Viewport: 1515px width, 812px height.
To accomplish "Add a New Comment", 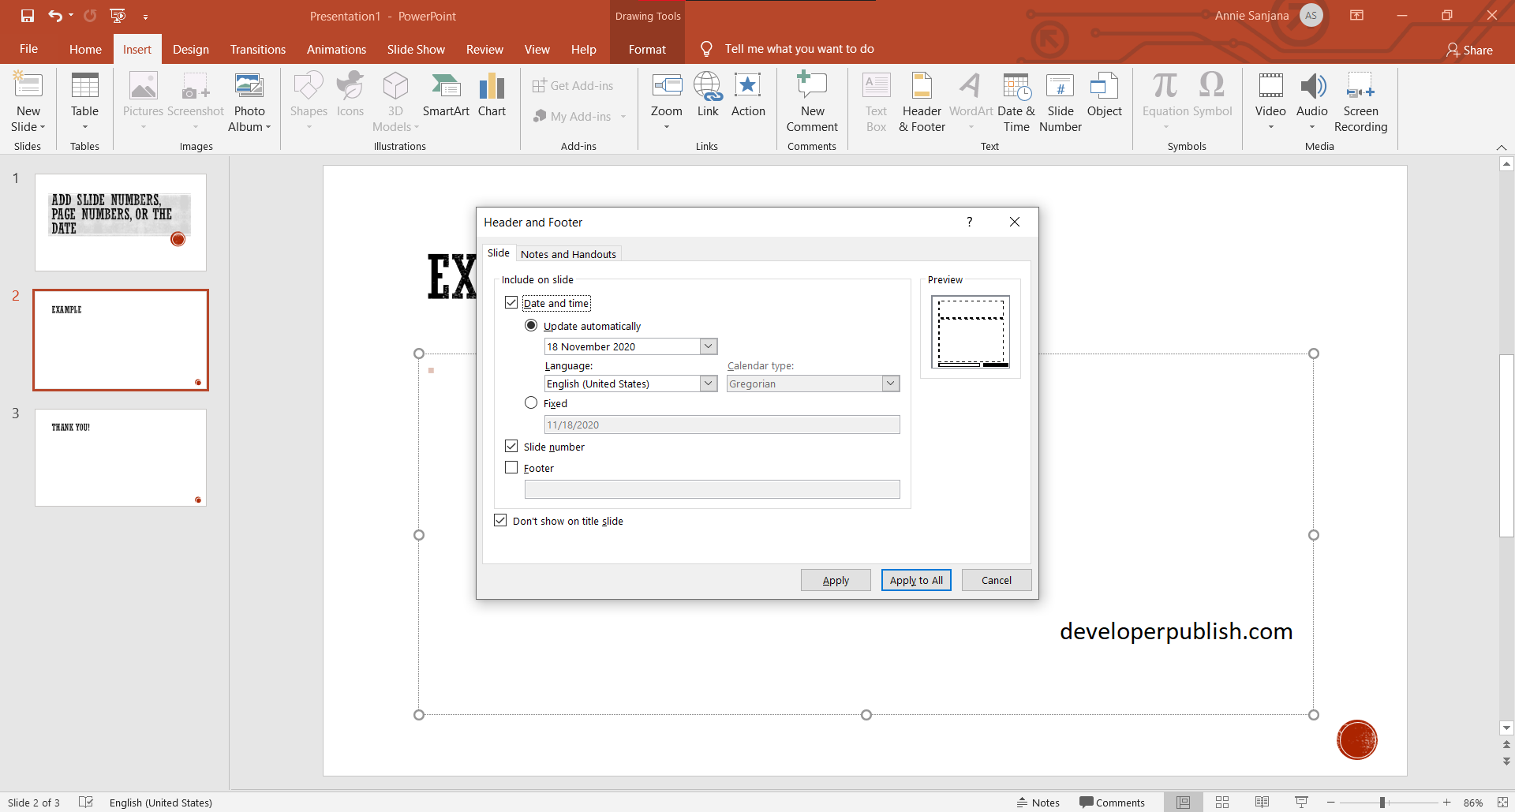I will [812, 103].
